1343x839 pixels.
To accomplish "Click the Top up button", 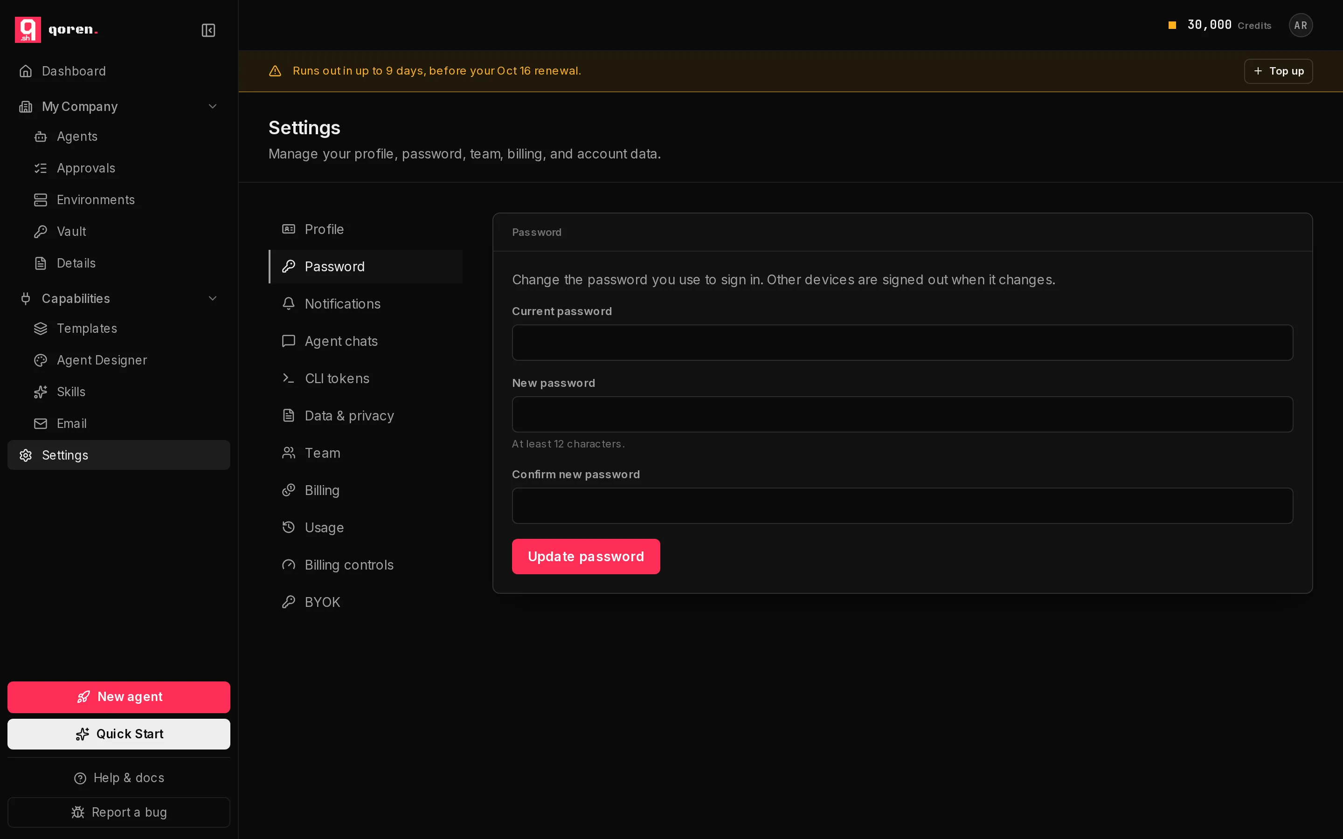I will pos(1278,71).
